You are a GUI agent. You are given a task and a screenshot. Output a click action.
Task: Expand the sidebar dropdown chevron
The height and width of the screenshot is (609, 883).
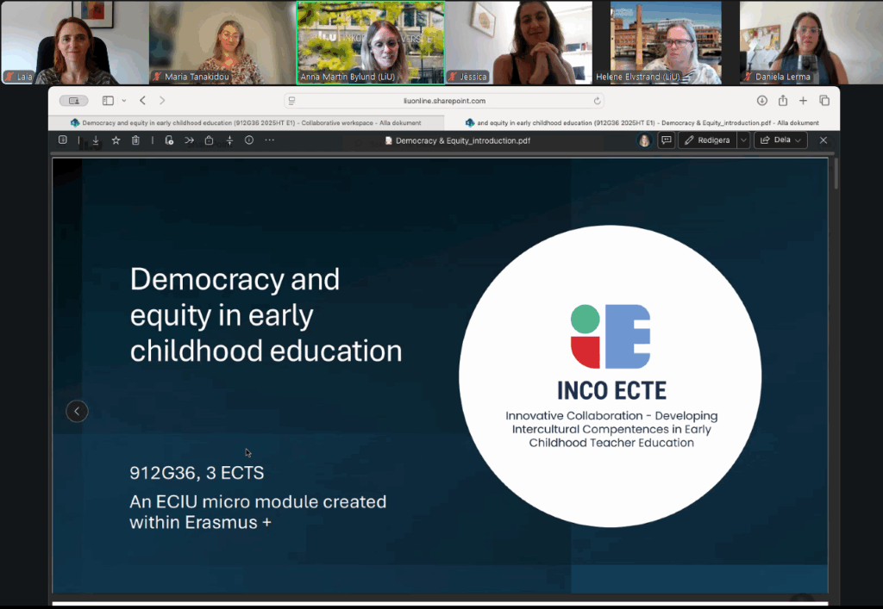coord(124,101)
